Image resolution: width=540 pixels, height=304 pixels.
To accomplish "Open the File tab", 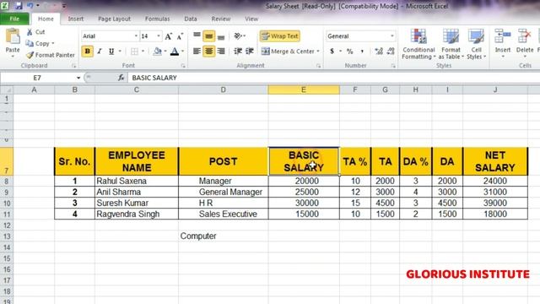I will point(14,19).
